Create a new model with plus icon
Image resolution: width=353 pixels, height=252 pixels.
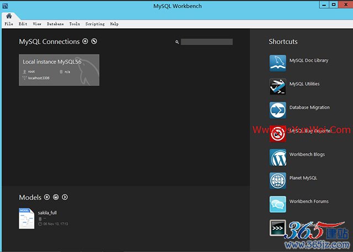point(47,197)
